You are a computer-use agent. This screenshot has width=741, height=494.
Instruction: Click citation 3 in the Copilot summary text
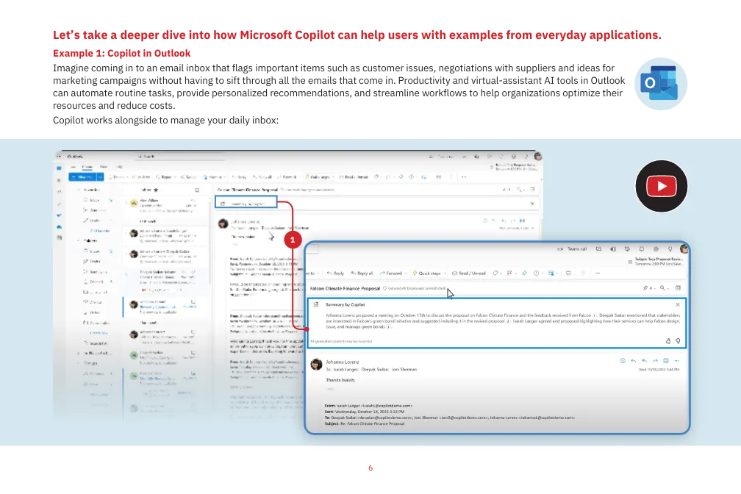[389, 326]
